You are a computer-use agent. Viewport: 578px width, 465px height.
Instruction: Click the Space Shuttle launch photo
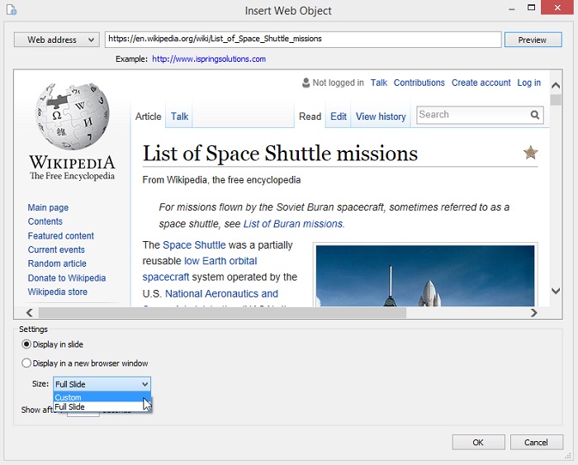(x=425, y=276)
